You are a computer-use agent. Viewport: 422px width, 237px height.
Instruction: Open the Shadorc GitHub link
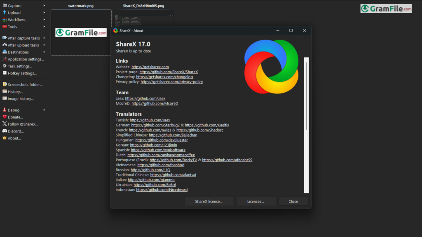(x=200, y=130)
